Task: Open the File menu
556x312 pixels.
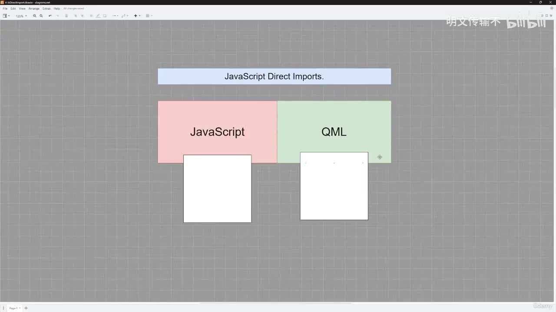Action: (x=5, y=9)
